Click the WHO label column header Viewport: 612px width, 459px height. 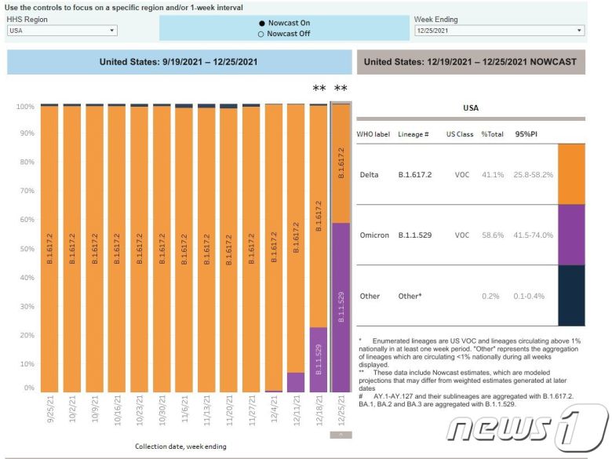click(373, 134)
